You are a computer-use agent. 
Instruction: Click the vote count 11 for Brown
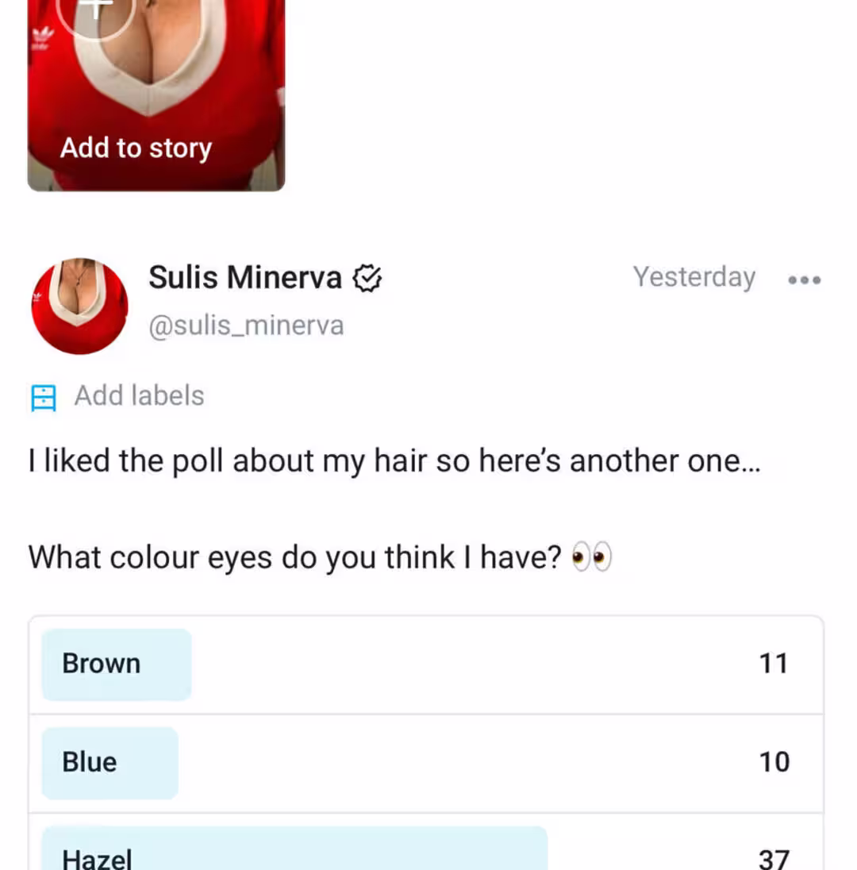point(774,664)
